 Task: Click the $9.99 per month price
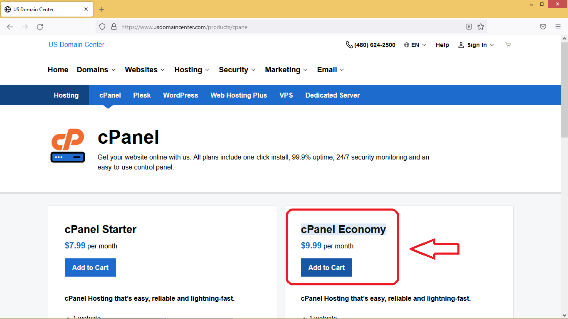(x=327, y=245)
